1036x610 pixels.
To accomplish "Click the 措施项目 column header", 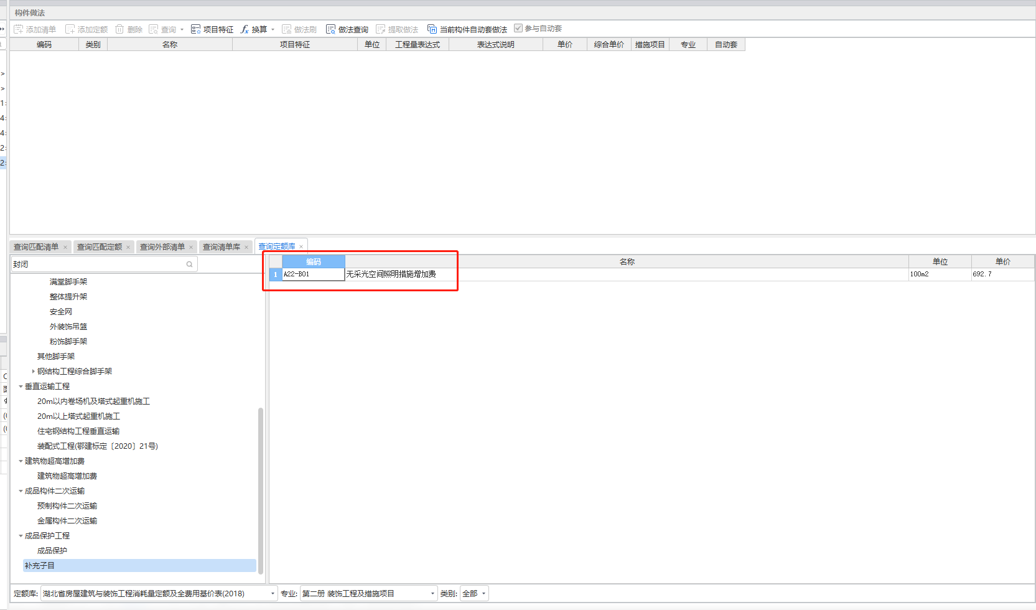I will point(650,45).
